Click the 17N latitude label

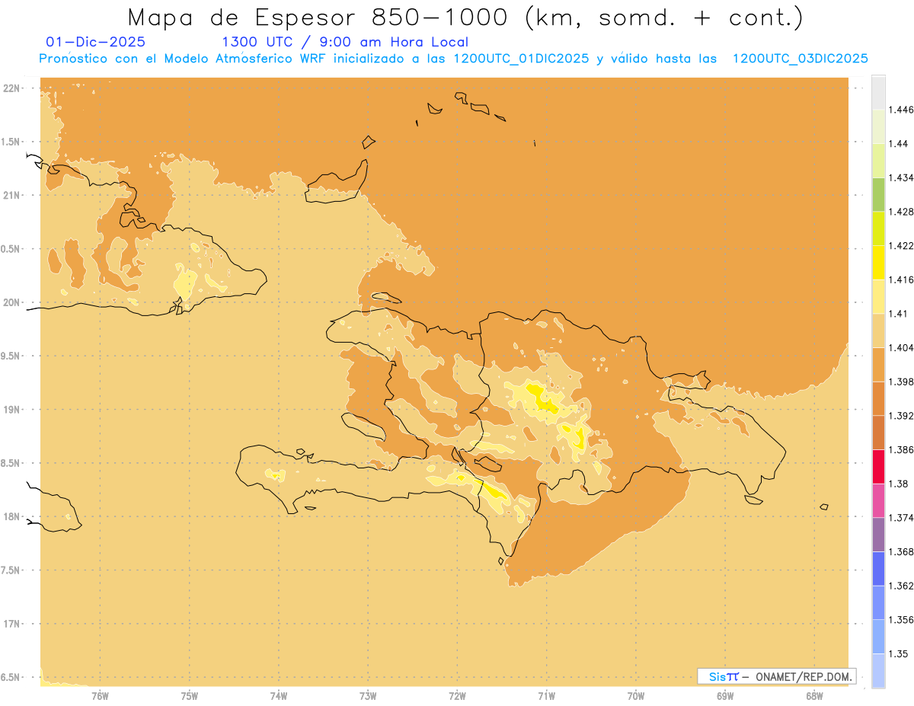[13, 624]
